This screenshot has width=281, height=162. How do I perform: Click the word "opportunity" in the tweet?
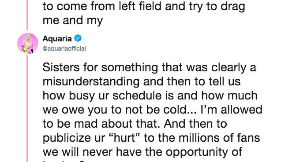pos(198,152)
